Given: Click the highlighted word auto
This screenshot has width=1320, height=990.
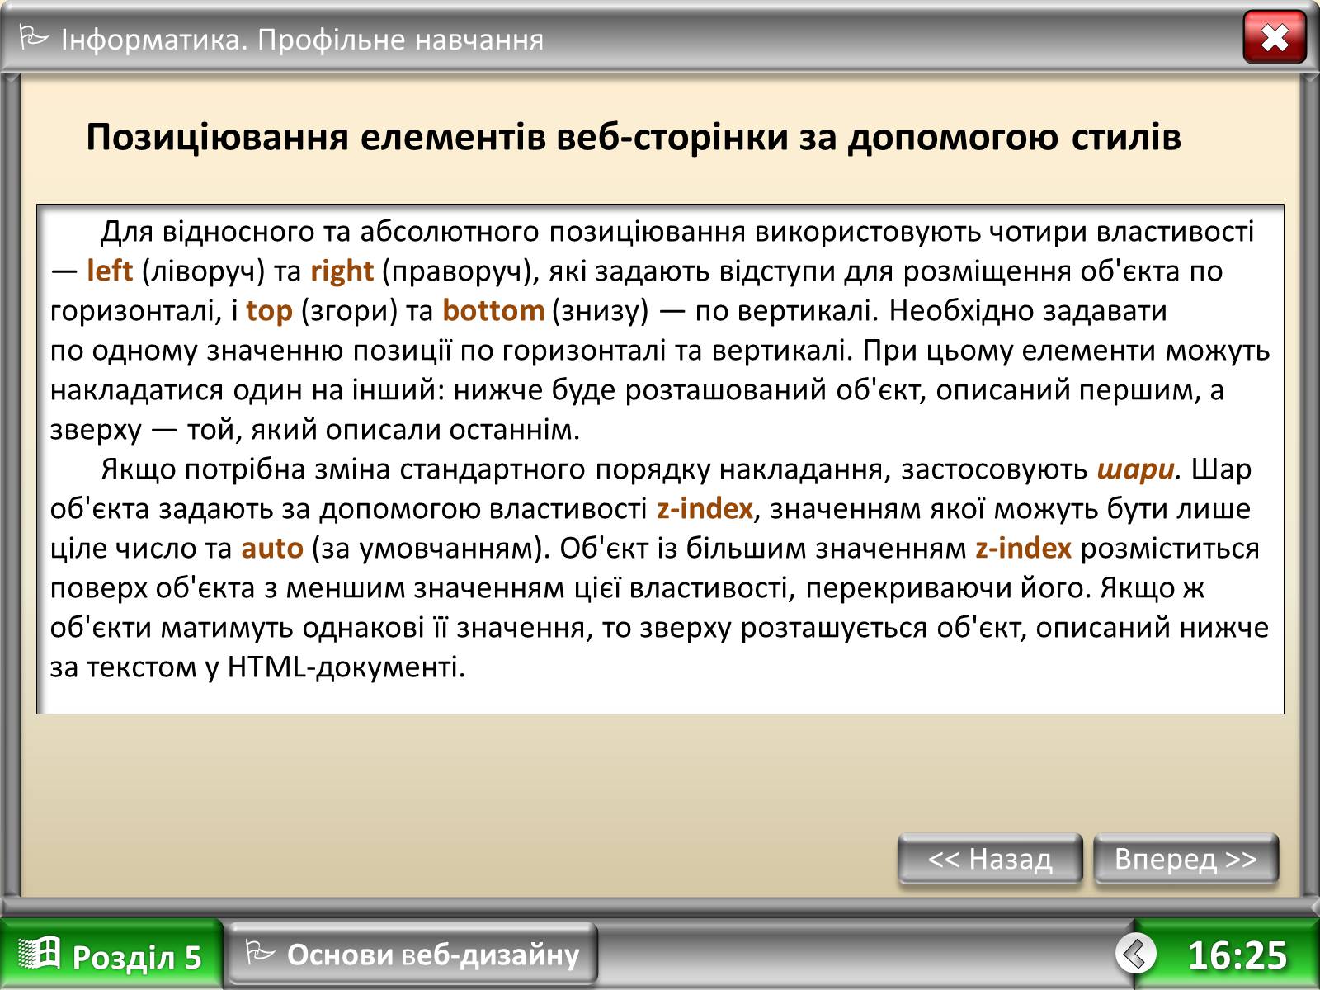Looking at the screenshot, I should pos(272,549).
